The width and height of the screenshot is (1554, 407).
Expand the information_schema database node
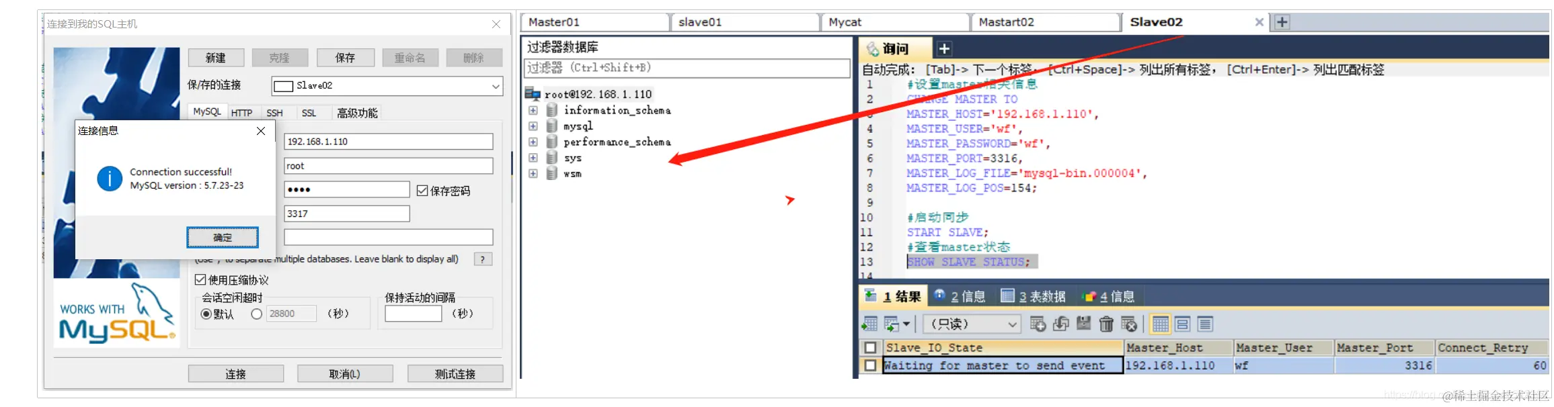pyautogui.click(x=533, y=110)
